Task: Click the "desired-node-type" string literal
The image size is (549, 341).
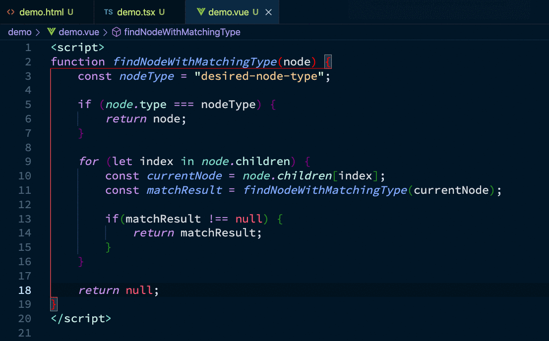Action: point(259,76)
